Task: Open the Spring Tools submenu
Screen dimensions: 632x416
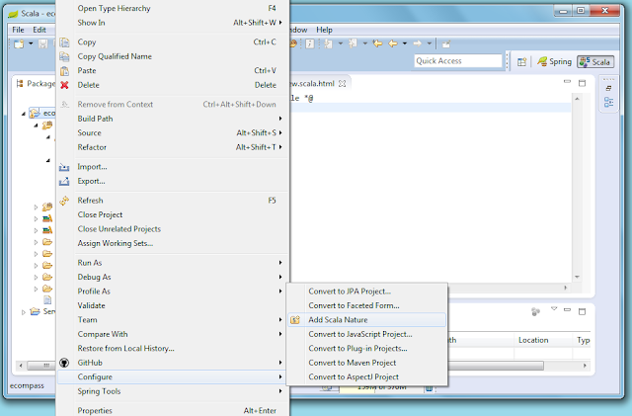Action: (174, 391)
